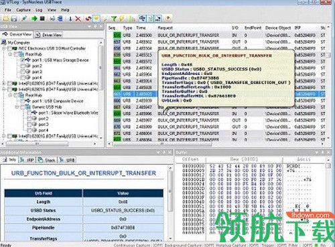Collapse the Generic USB Hub node

click(17, 107)
